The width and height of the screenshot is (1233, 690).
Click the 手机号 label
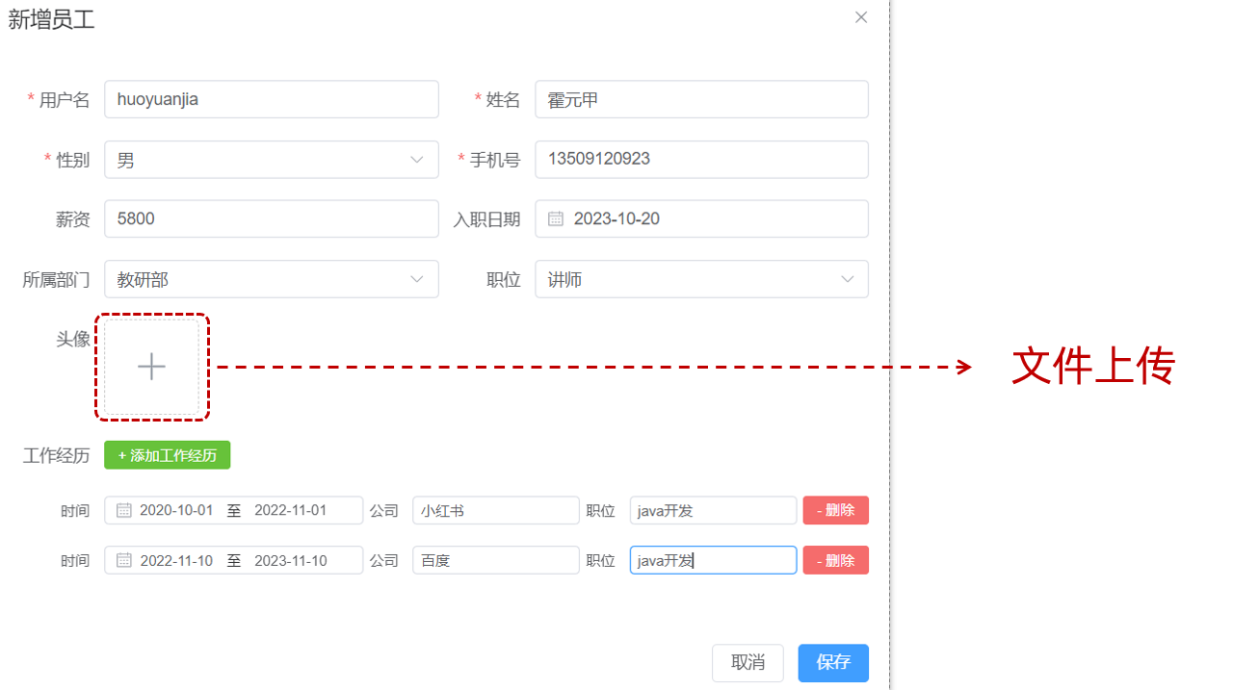[495, 160]
